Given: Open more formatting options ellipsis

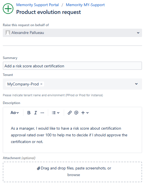Looking at the screenshot, I should click(42, 113).
